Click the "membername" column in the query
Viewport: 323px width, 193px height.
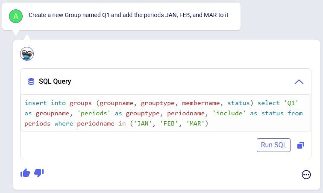[201, 103]
